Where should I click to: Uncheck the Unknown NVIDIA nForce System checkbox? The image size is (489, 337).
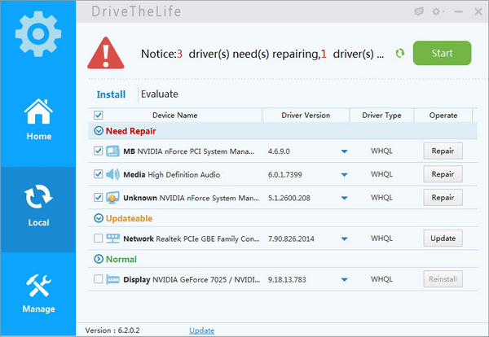click(99, 198)
